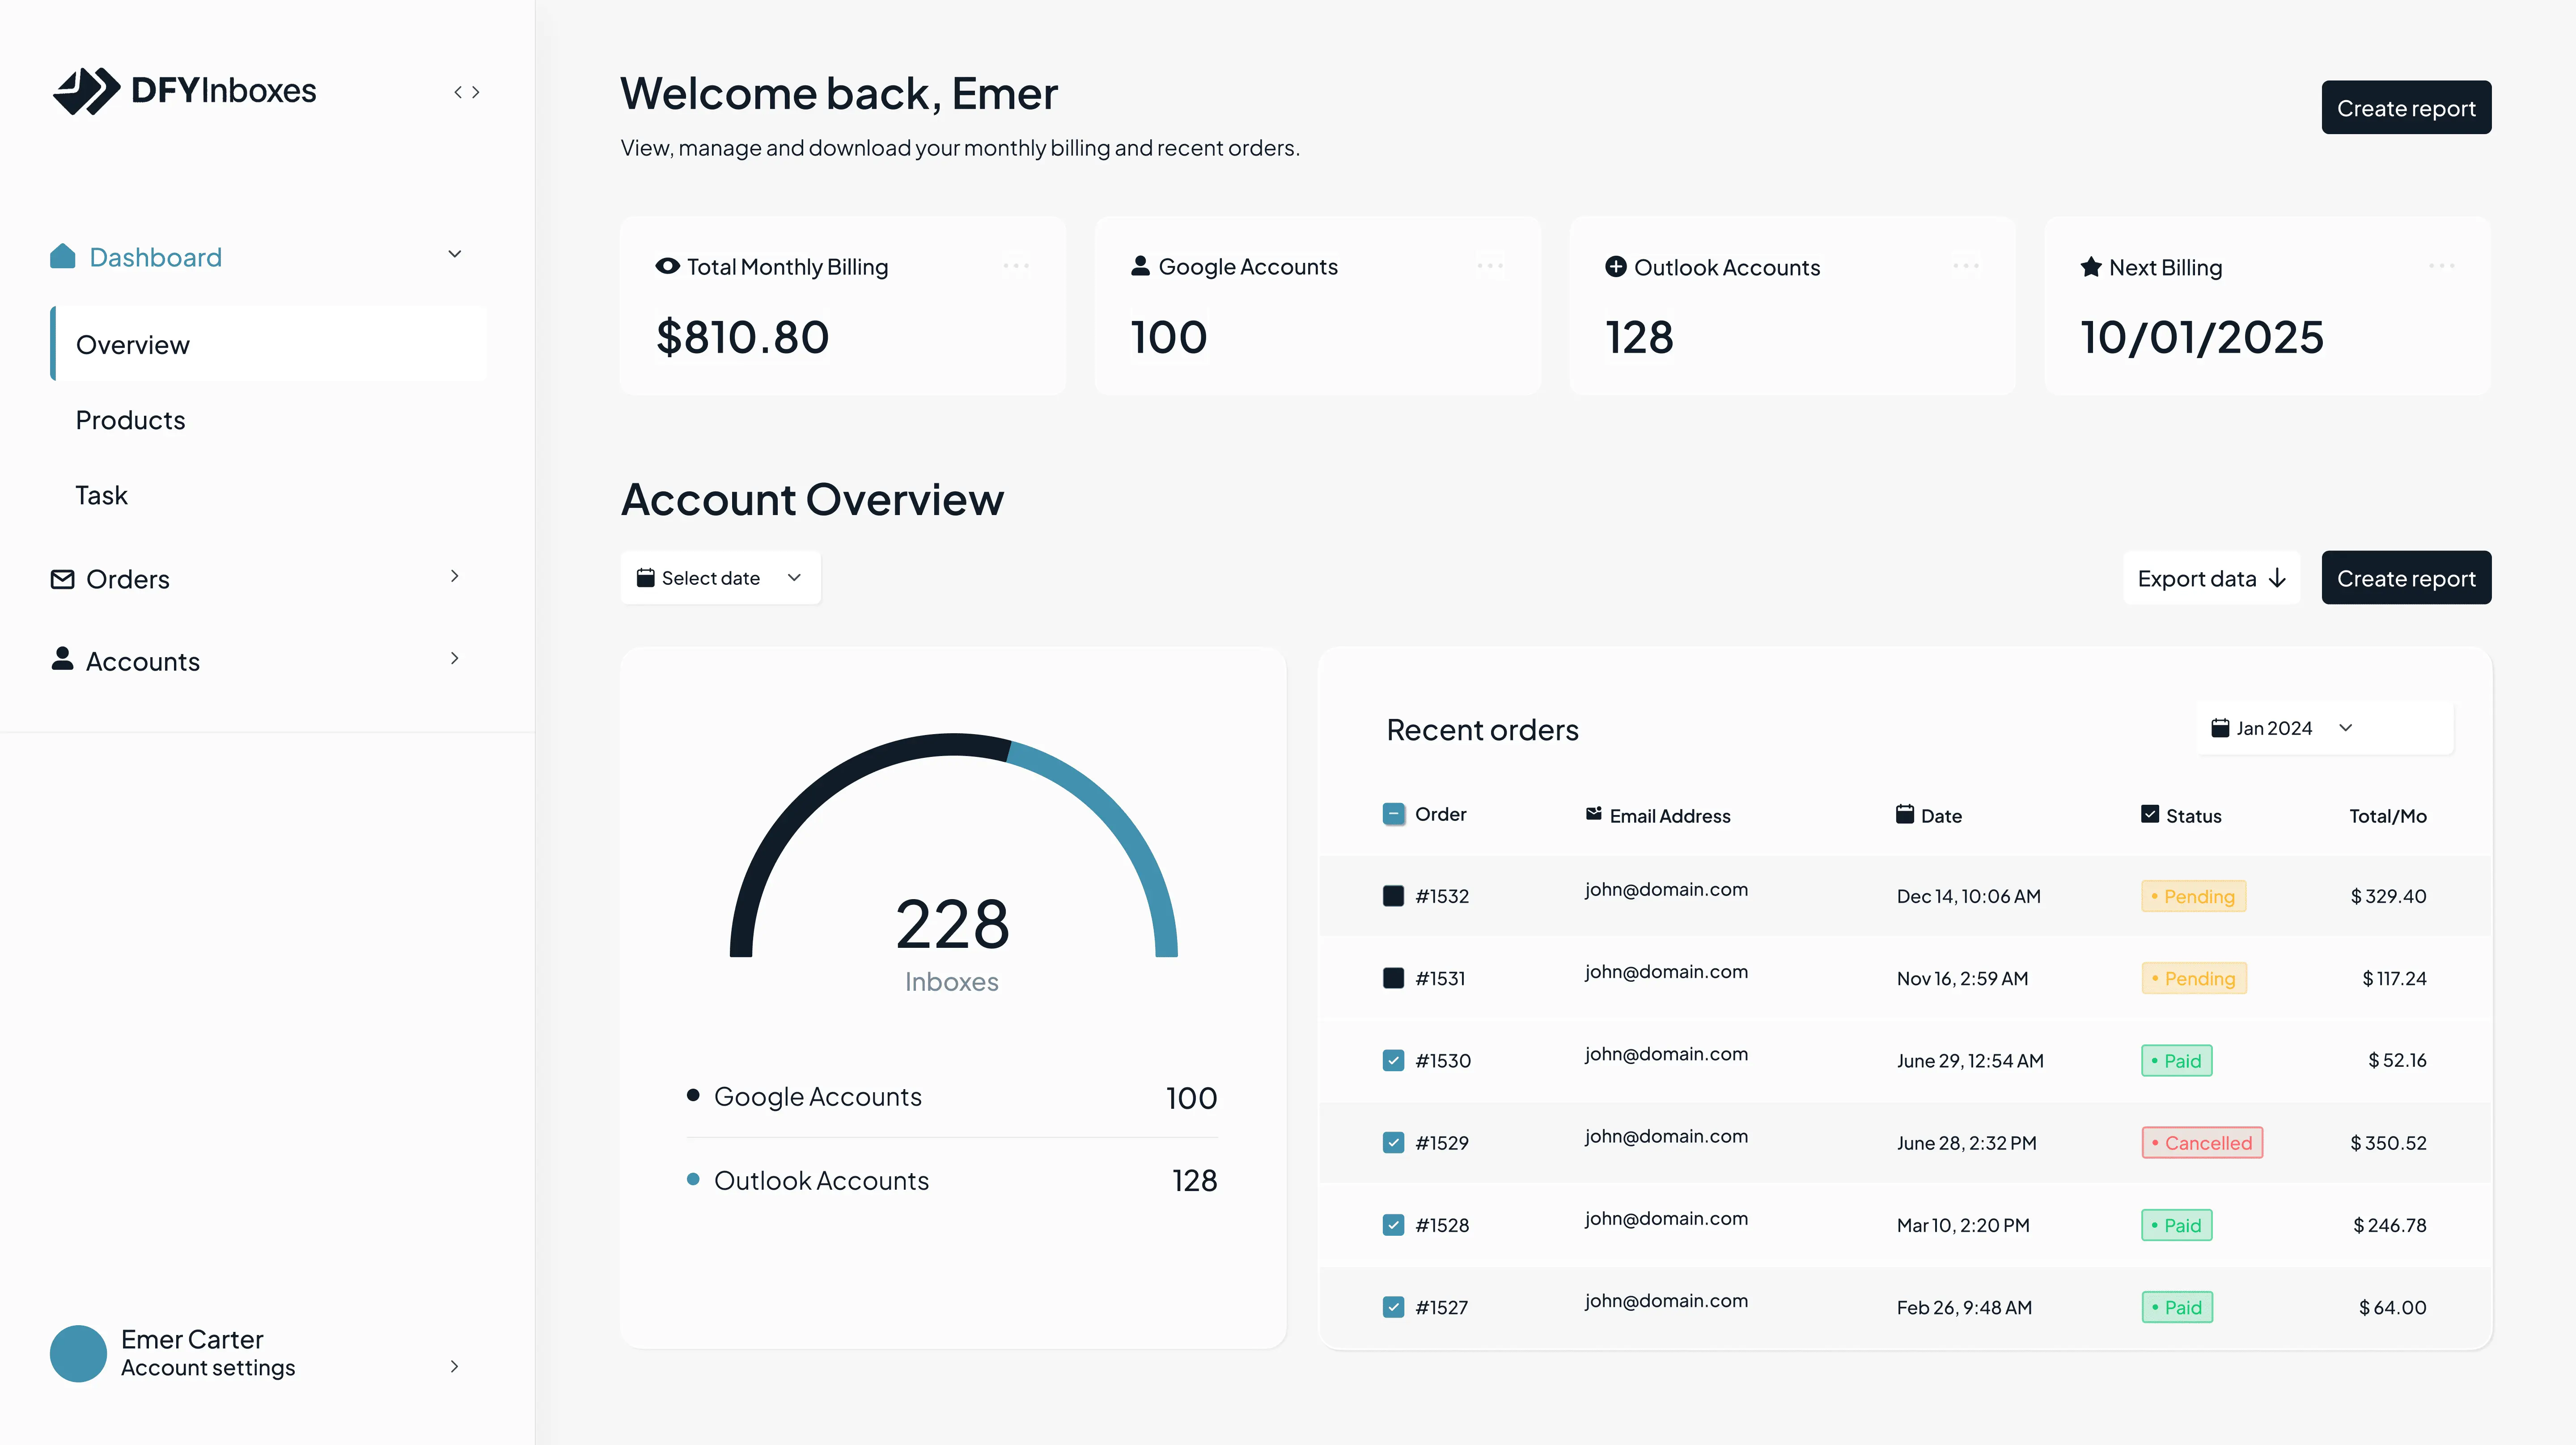Click the Paid status badge for #1527
2576x1445 pixels.
(2177, 1307)
